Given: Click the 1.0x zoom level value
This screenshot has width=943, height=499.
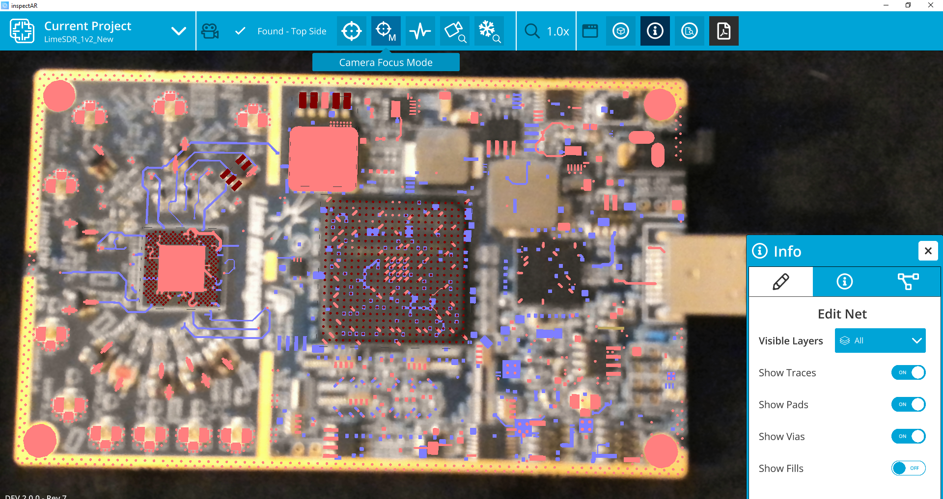Looking at the screenshot, I should (558, 31).
